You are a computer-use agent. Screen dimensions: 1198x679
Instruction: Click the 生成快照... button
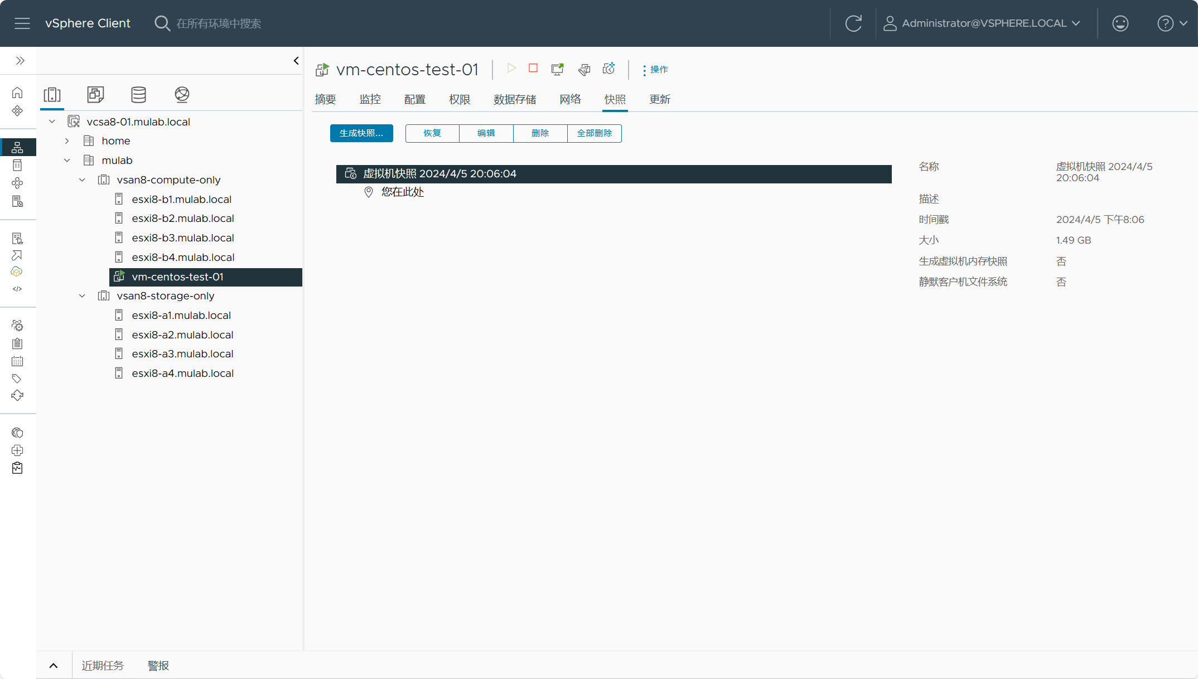point(361,133)
